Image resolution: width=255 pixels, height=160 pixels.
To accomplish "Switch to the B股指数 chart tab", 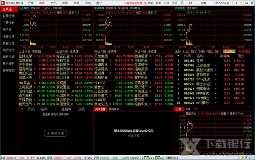I will pyautogui.click(x=57, y=8).
